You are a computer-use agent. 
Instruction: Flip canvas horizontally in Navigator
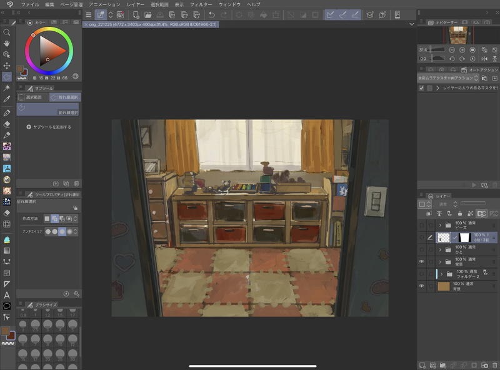click(x=484, y=59)
